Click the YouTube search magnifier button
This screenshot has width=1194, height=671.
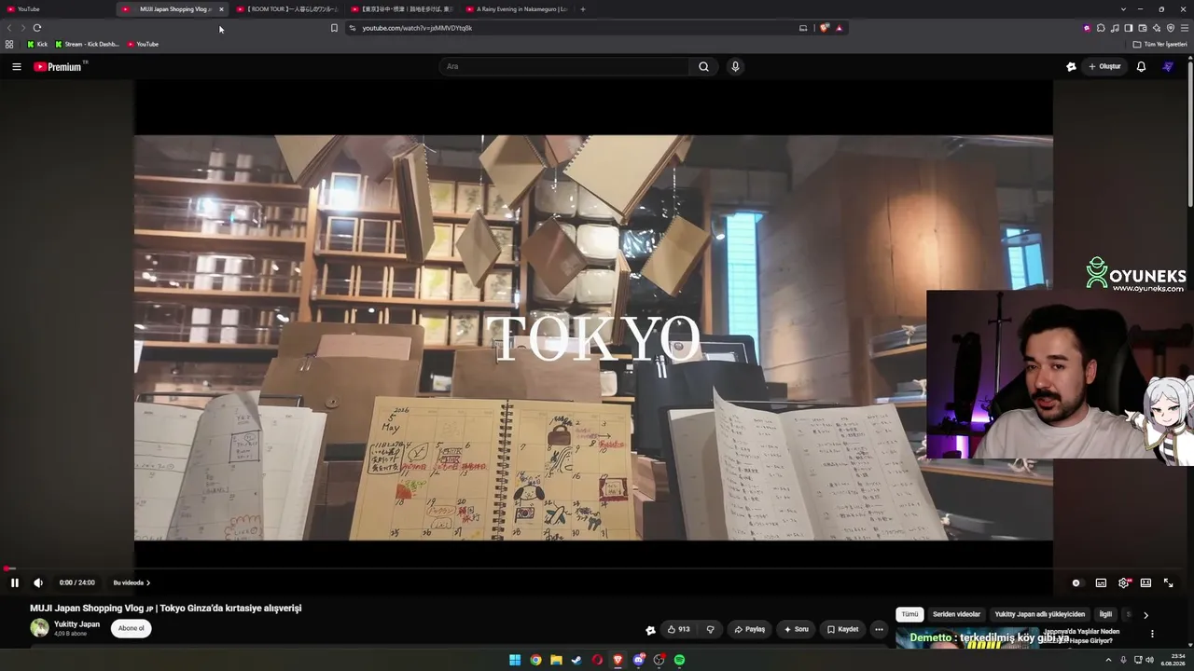click(704, 66)
